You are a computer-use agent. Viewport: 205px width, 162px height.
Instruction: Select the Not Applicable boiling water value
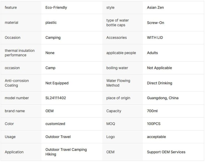159,68
